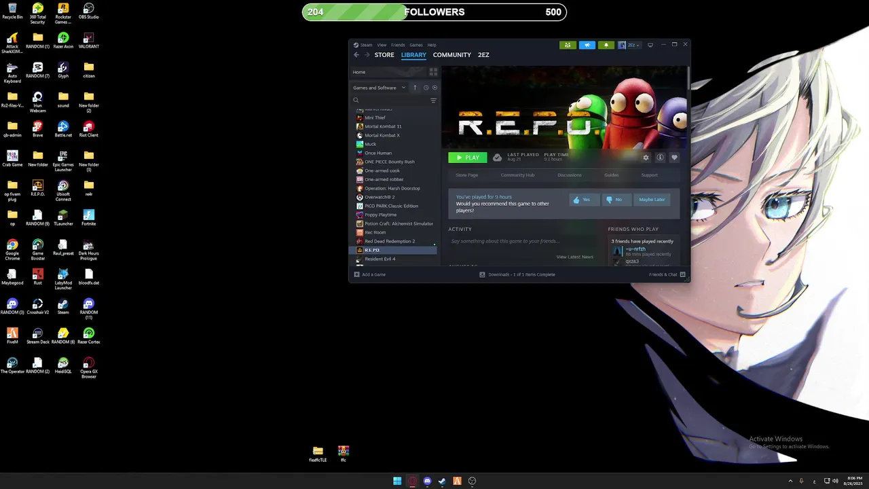
Task: Open advanced filter icon beside library search
Action: 433,101
